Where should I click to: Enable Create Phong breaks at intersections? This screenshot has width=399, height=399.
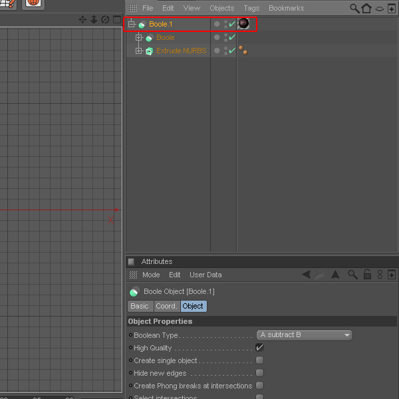pyautogui.click(x=259, y=386)
